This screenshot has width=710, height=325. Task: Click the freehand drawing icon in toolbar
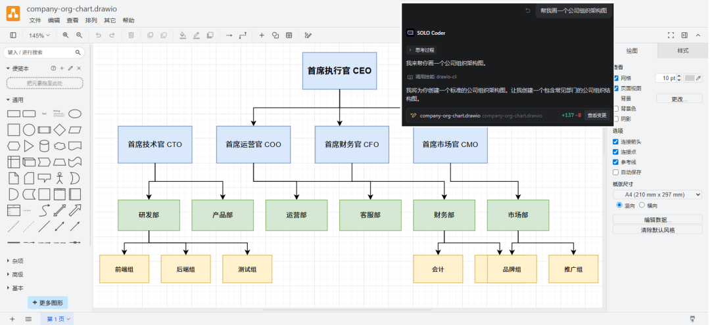308,35
